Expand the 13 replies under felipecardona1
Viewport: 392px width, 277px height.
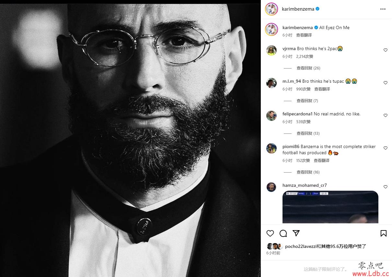pyautogui.click(x=308, y=133)
